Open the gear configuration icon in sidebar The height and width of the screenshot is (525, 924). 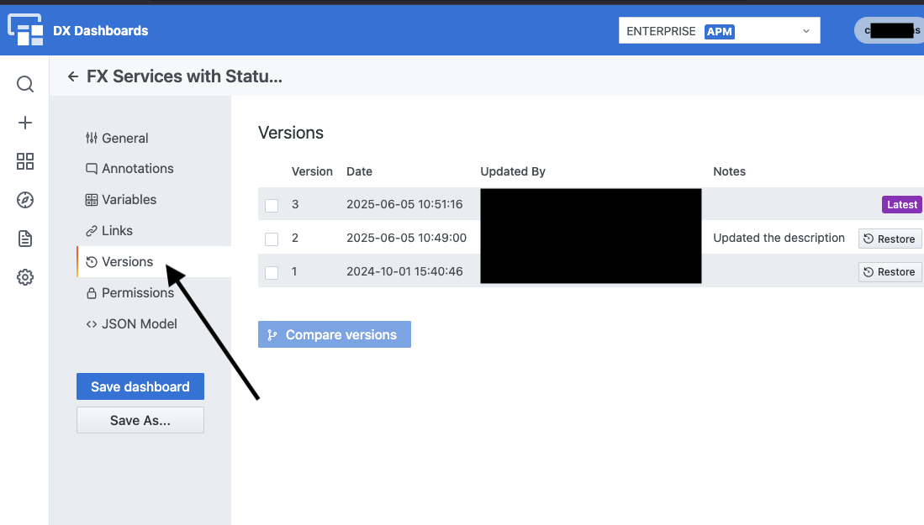[25, 277]
